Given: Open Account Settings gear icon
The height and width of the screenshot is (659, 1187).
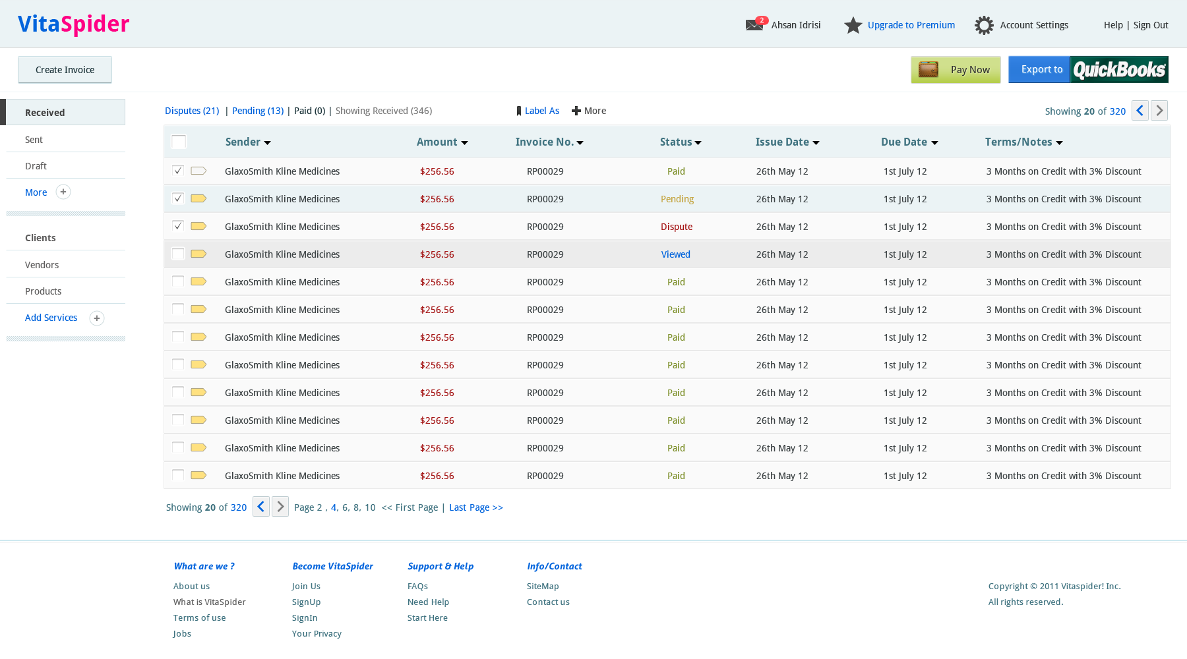Looking at the screenshot, I should [x=984, y=25].
